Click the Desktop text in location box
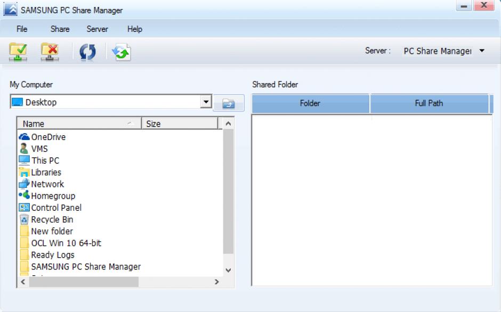Screen dimensions: 501x312 tap(41, 102)
